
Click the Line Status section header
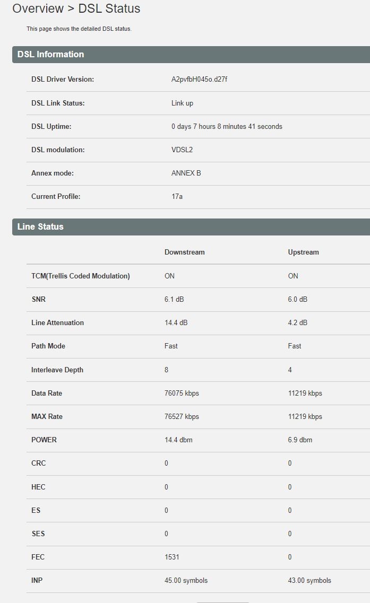pyautogui.click(x=191, y=227)
